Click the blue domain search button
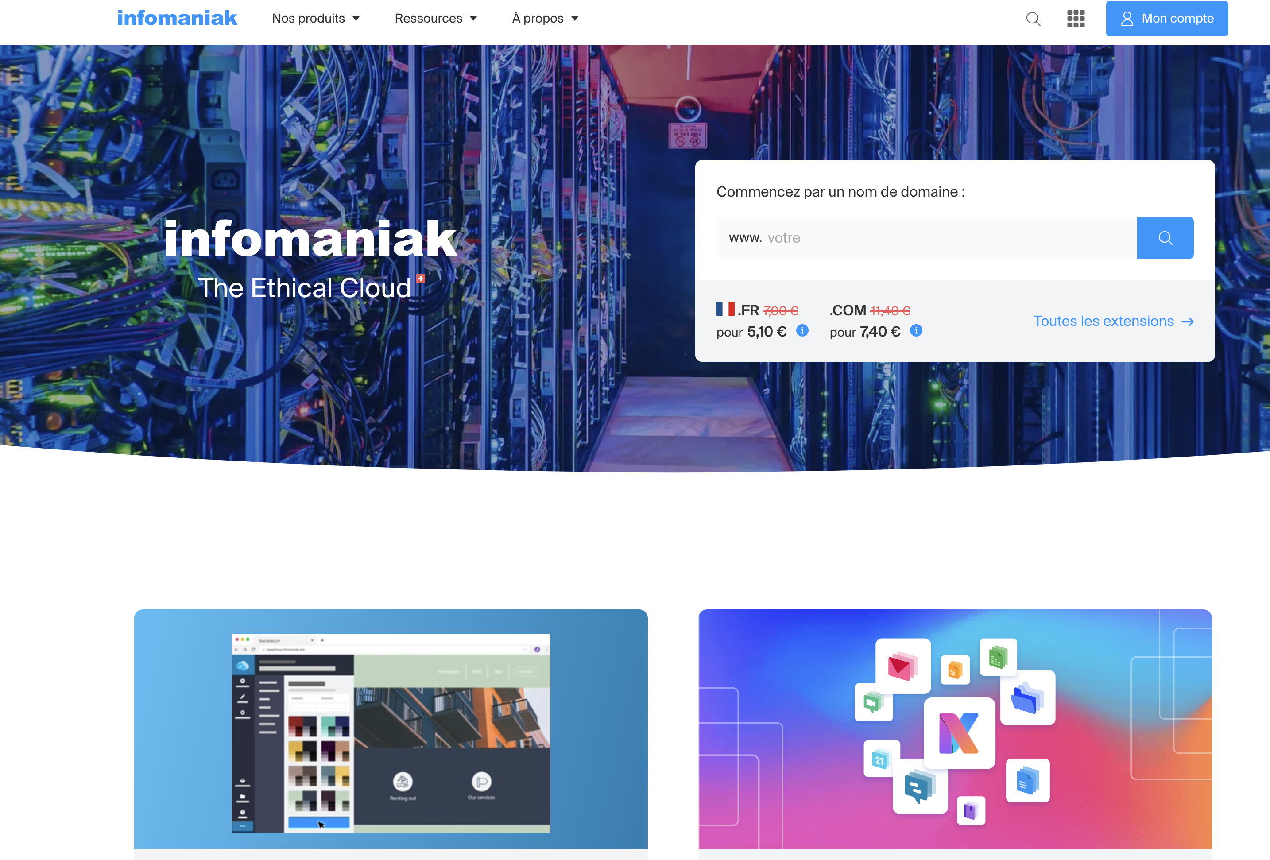This screenshot has width=1270, height=860. point(1165,238)
